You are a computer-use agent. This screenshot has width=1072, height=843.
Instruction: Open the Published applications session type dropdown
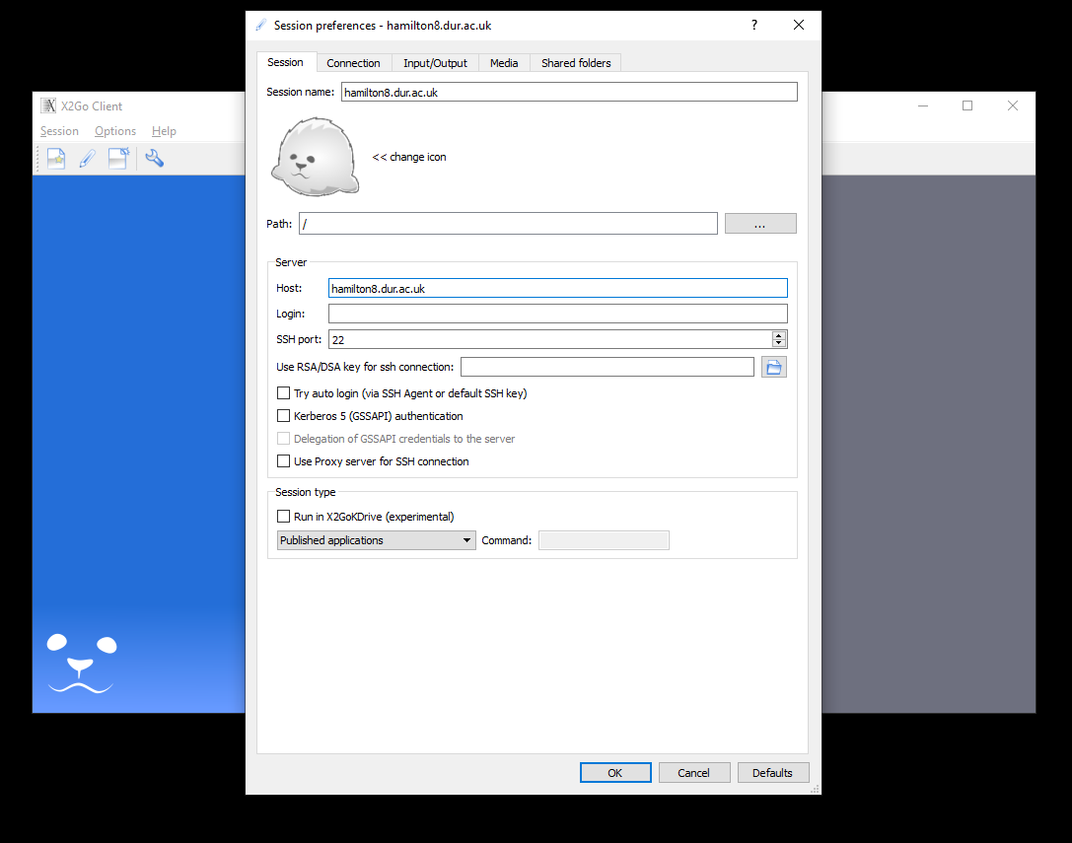tap(376, 540)
